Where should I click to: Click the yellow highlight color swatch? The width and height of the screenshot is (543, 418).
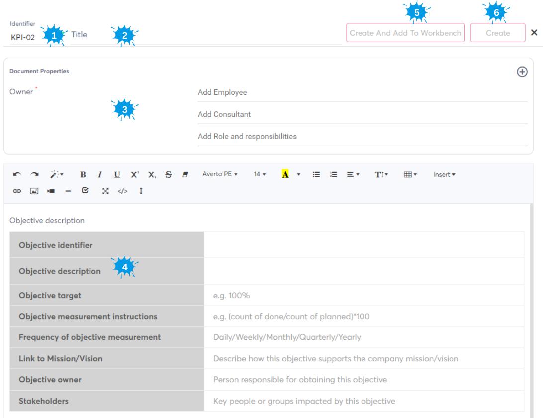tap(285, 175)
